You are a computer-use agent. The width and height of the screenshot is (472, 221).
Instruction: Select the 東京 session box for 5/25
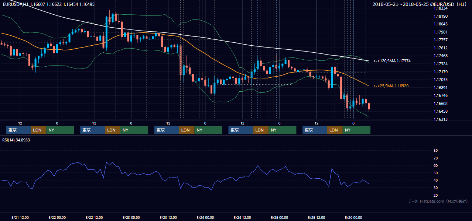tap(315, 130)
